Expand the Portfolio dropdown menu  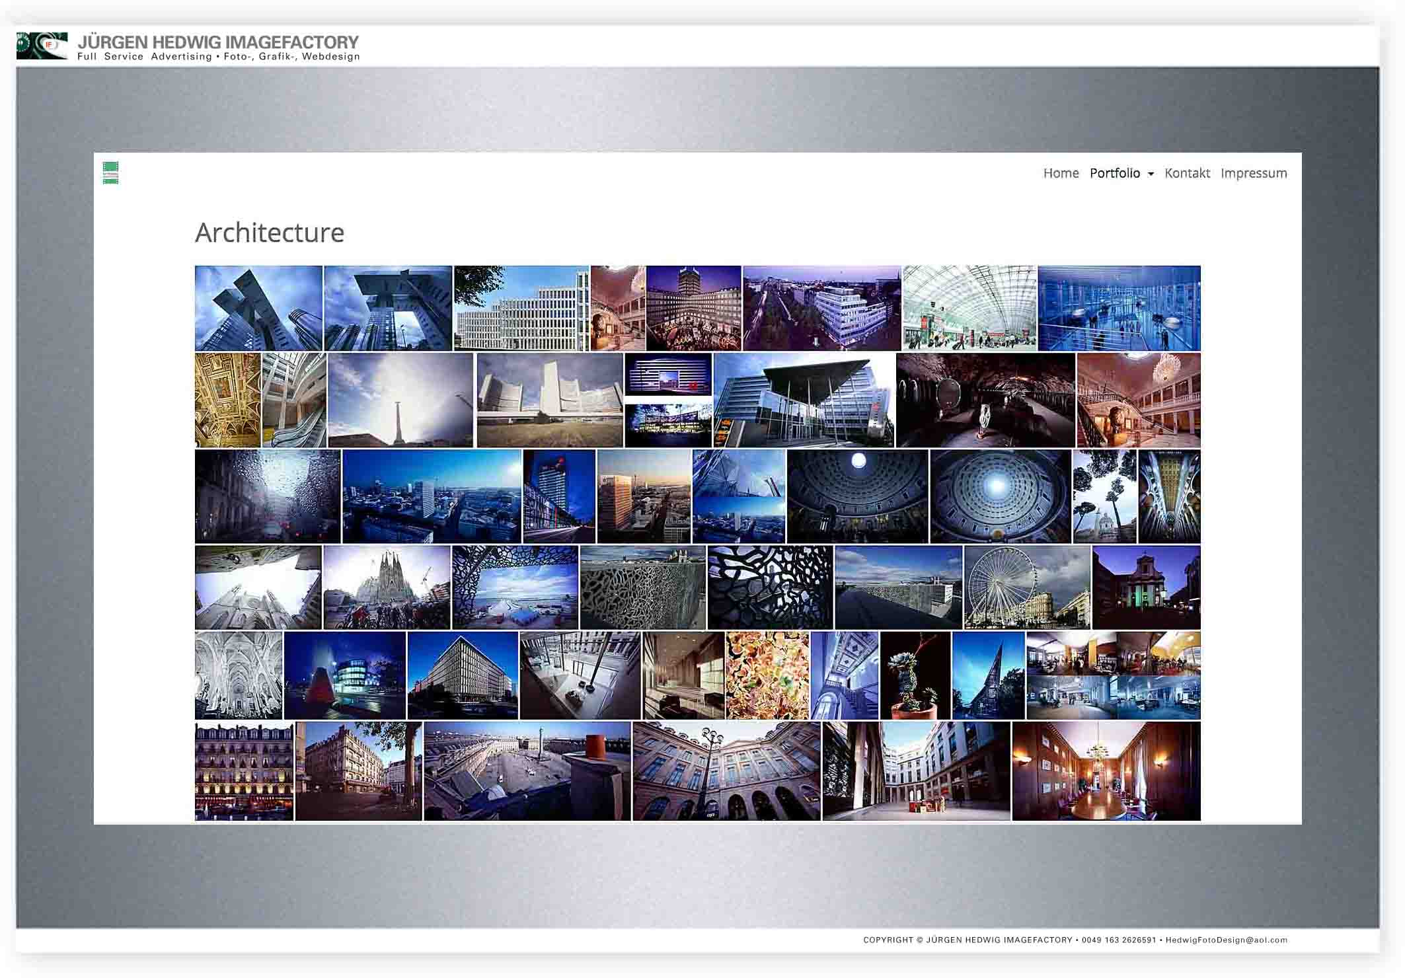tap(1121, 173)
